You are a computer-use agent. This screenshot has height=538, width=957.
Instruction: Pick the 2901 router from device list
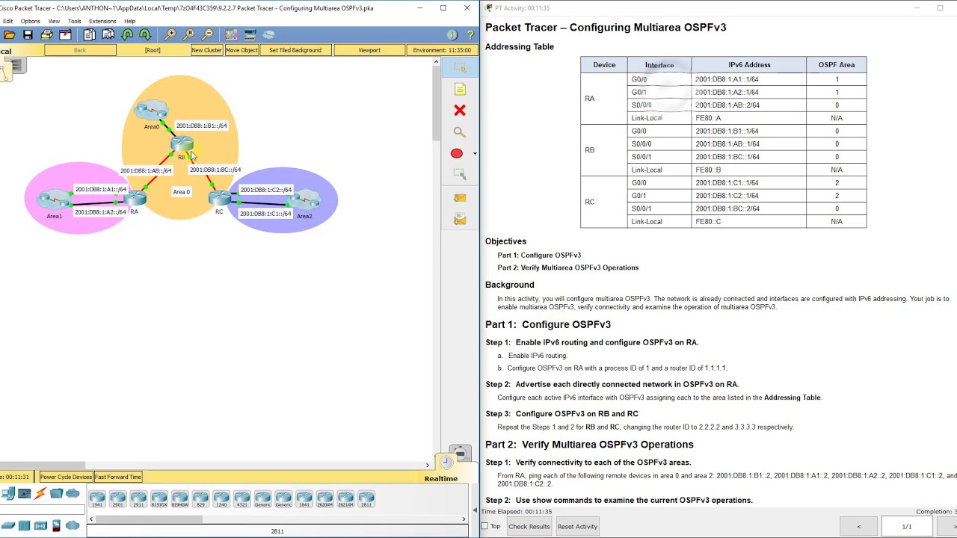117,499
